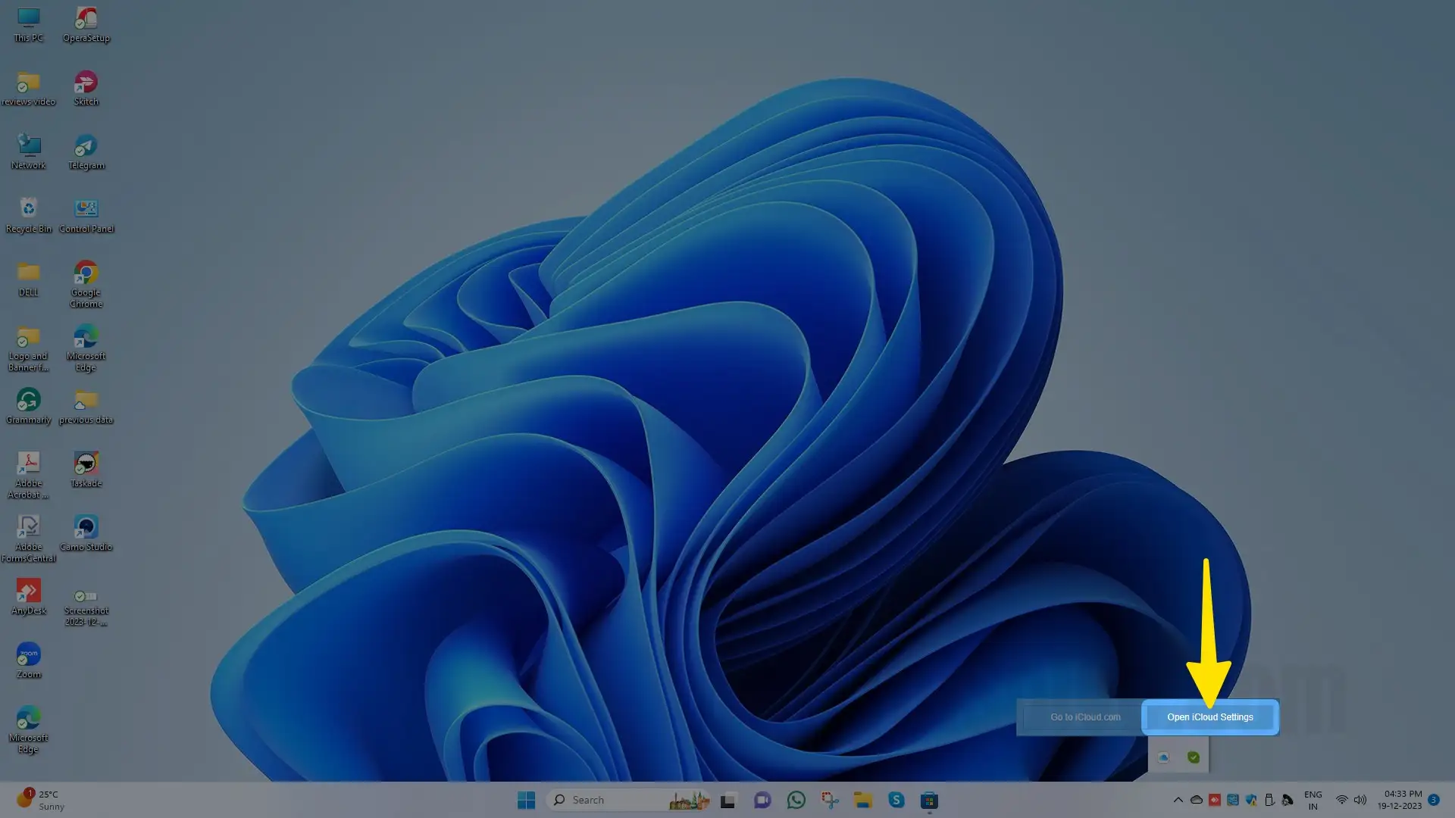The width and height of the screenshot is (1455, 818).
Task: Expand the hidden system tray icons chevron
Action: pyautogui.click(x=1178, y=800)
